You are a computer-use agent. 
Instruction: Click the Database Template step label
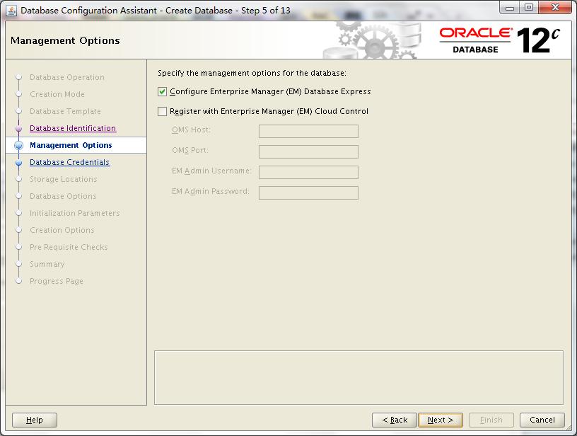point(65,111)
